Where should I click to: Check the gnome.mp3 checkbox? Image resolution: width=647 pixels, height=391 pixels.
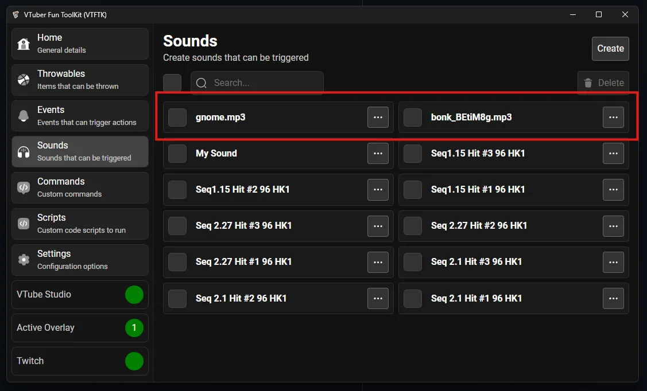click(177, 118)
